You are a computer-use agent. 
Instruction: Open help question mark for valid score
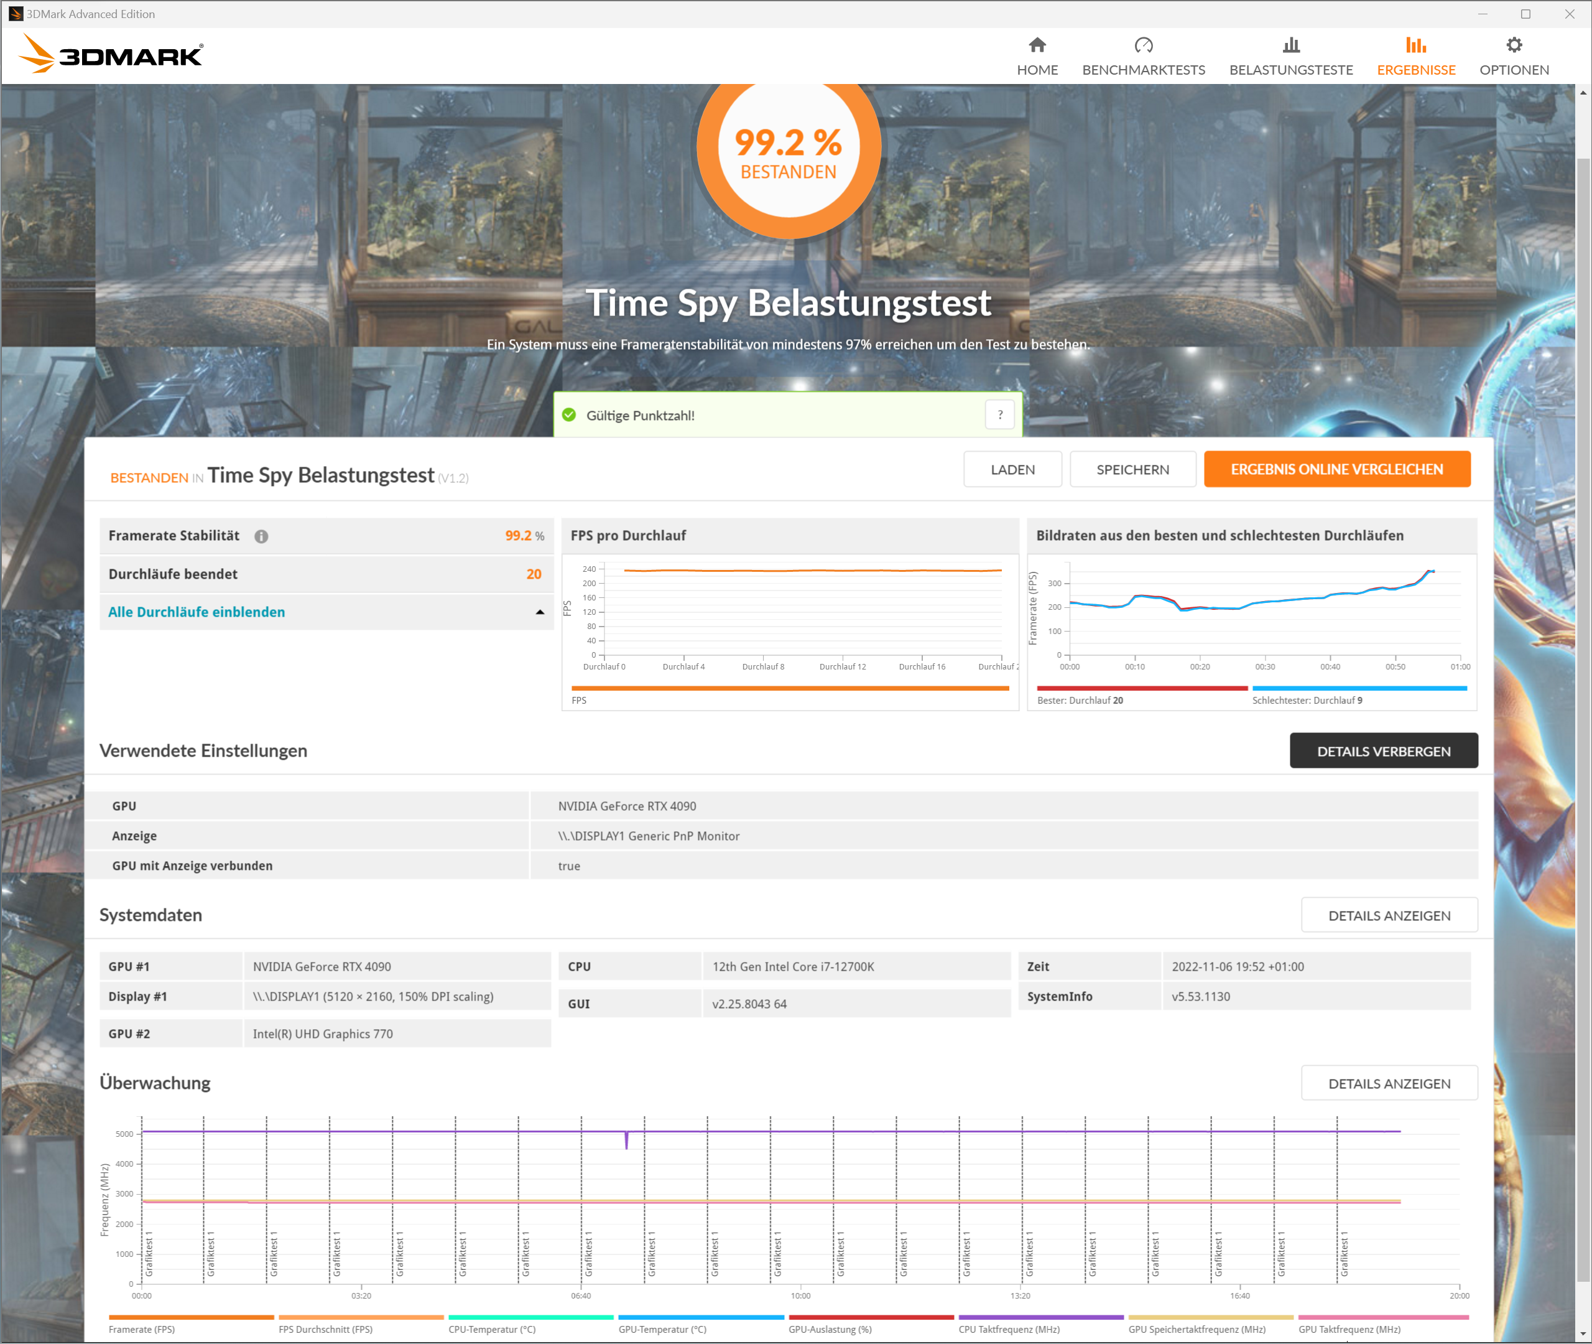(x=1001, y=415)
